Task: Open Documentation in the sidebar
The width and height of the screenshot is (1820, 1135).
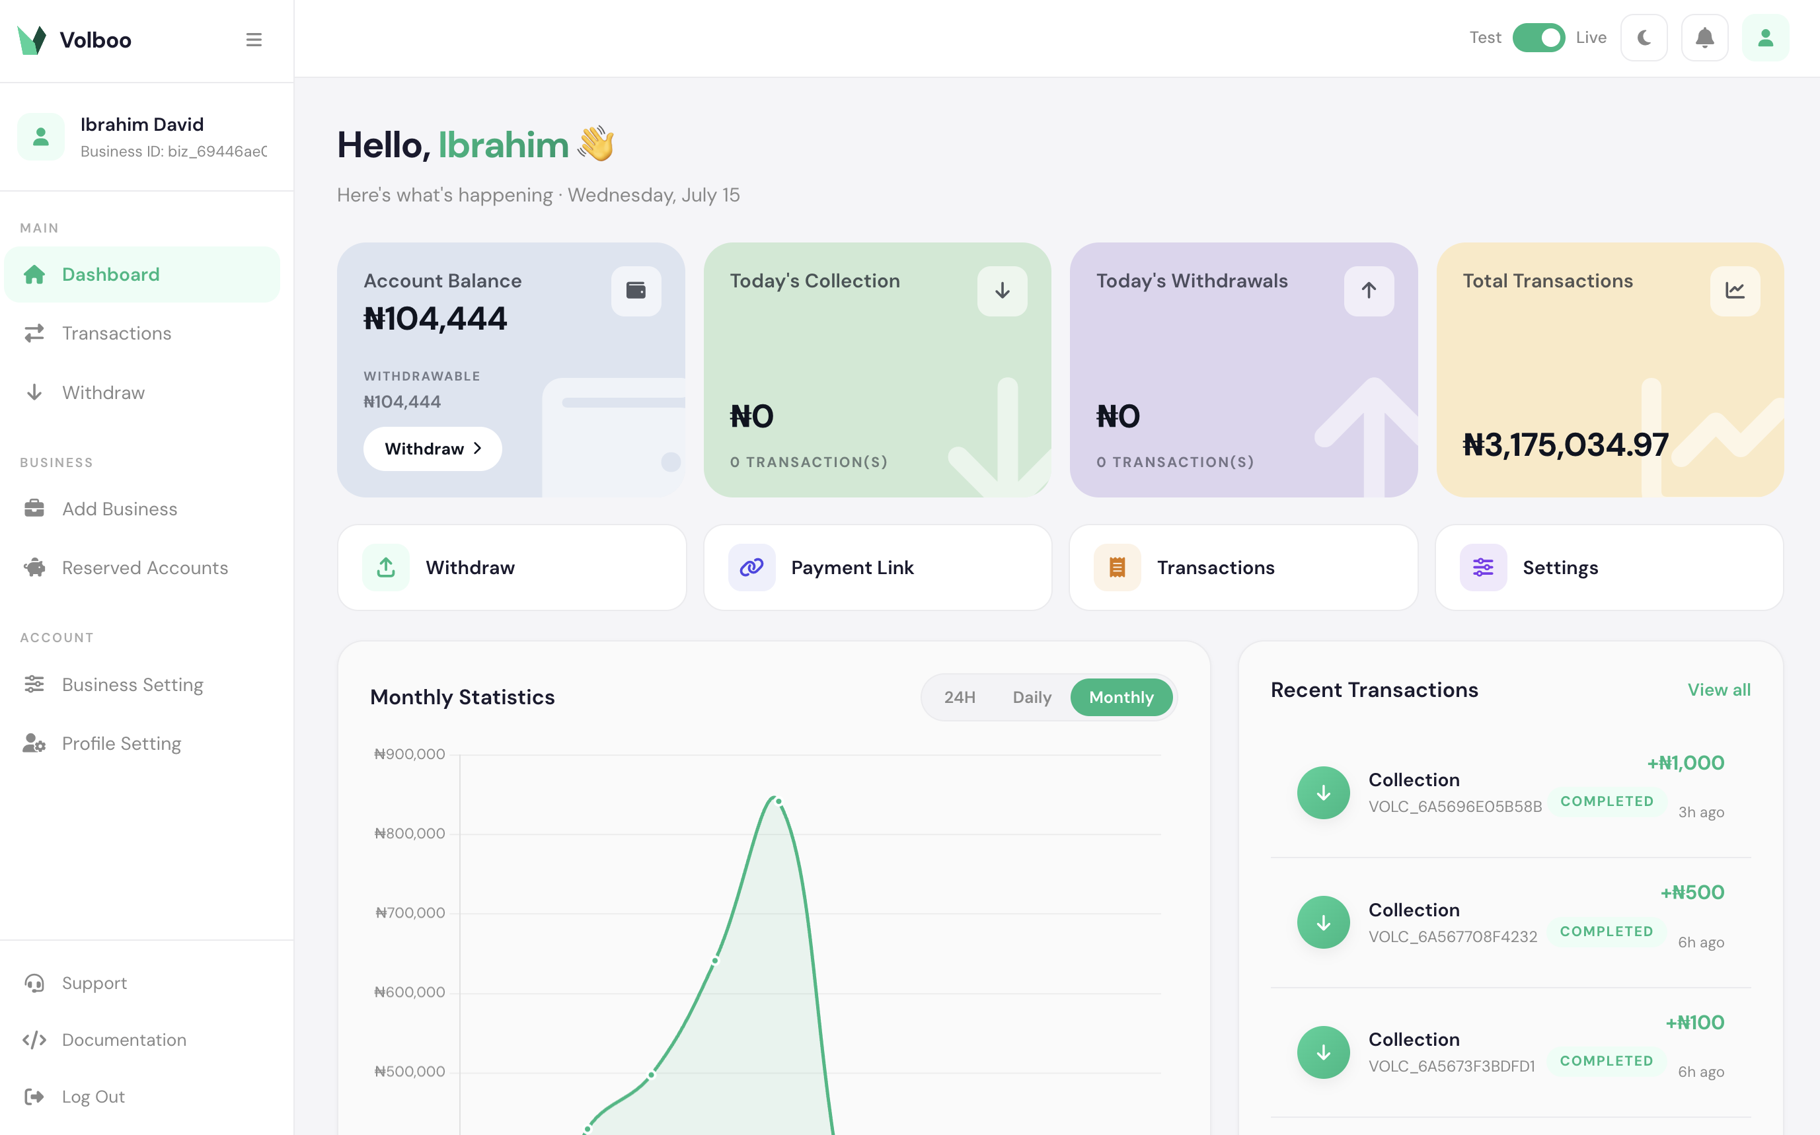Action: click(142, 1040)
